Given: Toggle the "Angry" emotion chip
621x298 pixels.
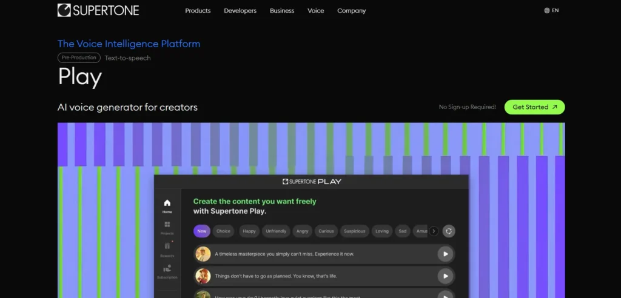Looking at the screenshot, I should 302,231.
